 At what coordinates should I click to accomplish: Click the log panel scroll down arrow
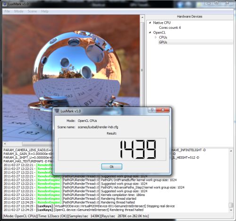tap(231, 210)
